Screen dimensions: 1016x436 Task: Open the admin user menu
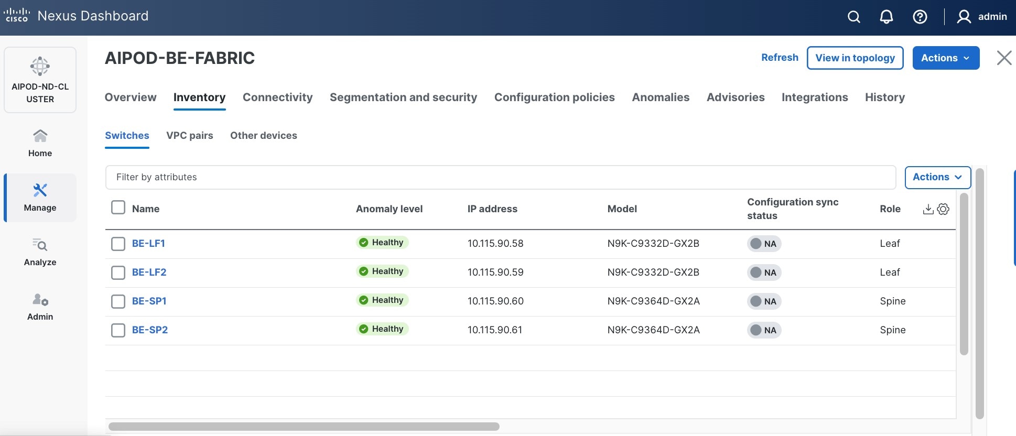(982, 17)
